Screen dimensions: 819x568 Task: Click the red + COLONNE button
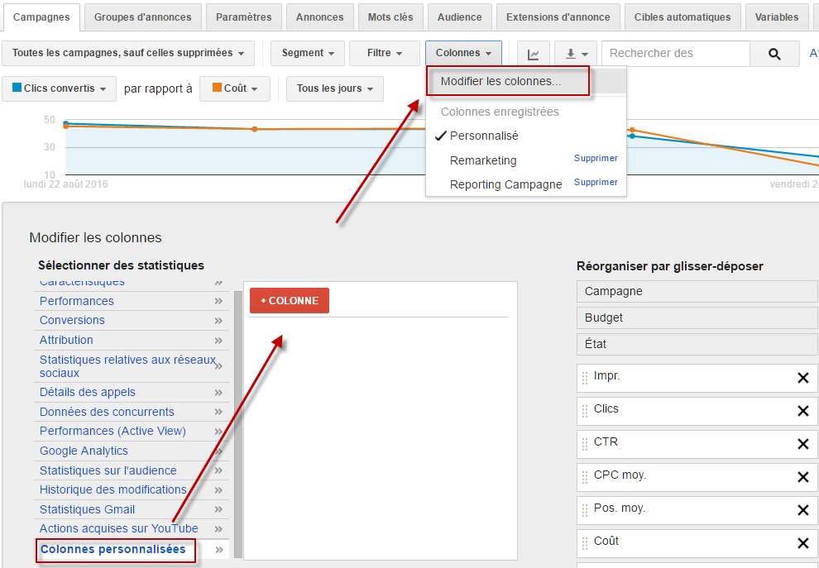290,301
